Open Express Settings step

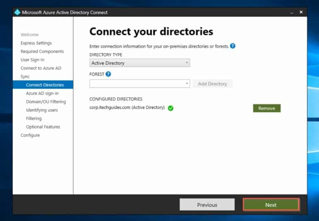pyautogui.click(x=36, y=43)
